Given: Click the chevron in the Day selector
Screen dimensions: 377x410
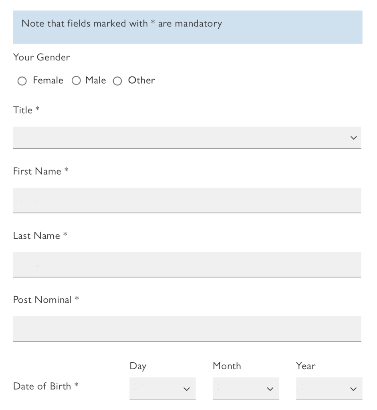Looking at the screenshot, I should [x=186, y=389].
